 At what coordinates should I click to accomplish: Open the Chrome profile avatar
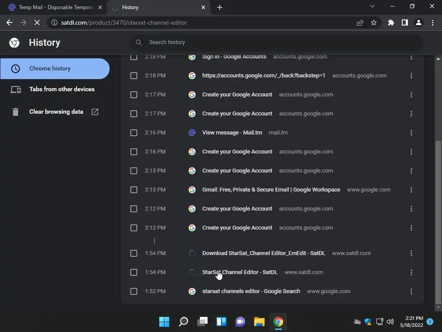[419, 22]
